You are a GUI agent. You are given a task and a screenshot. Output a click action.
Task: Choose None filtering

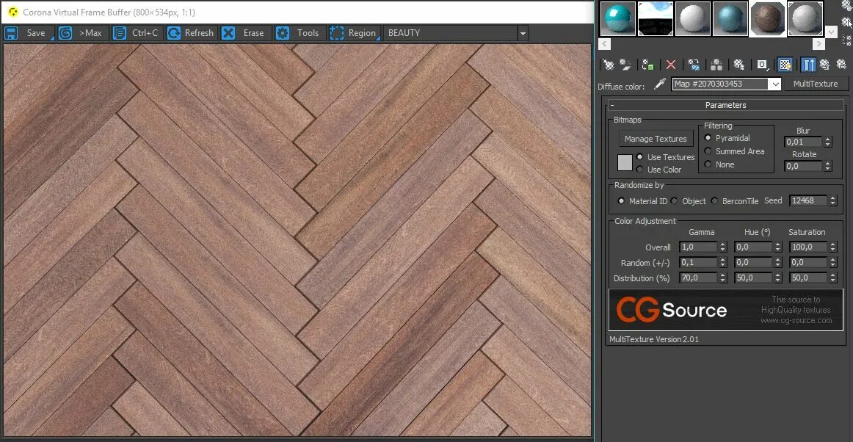coord(719,164)
